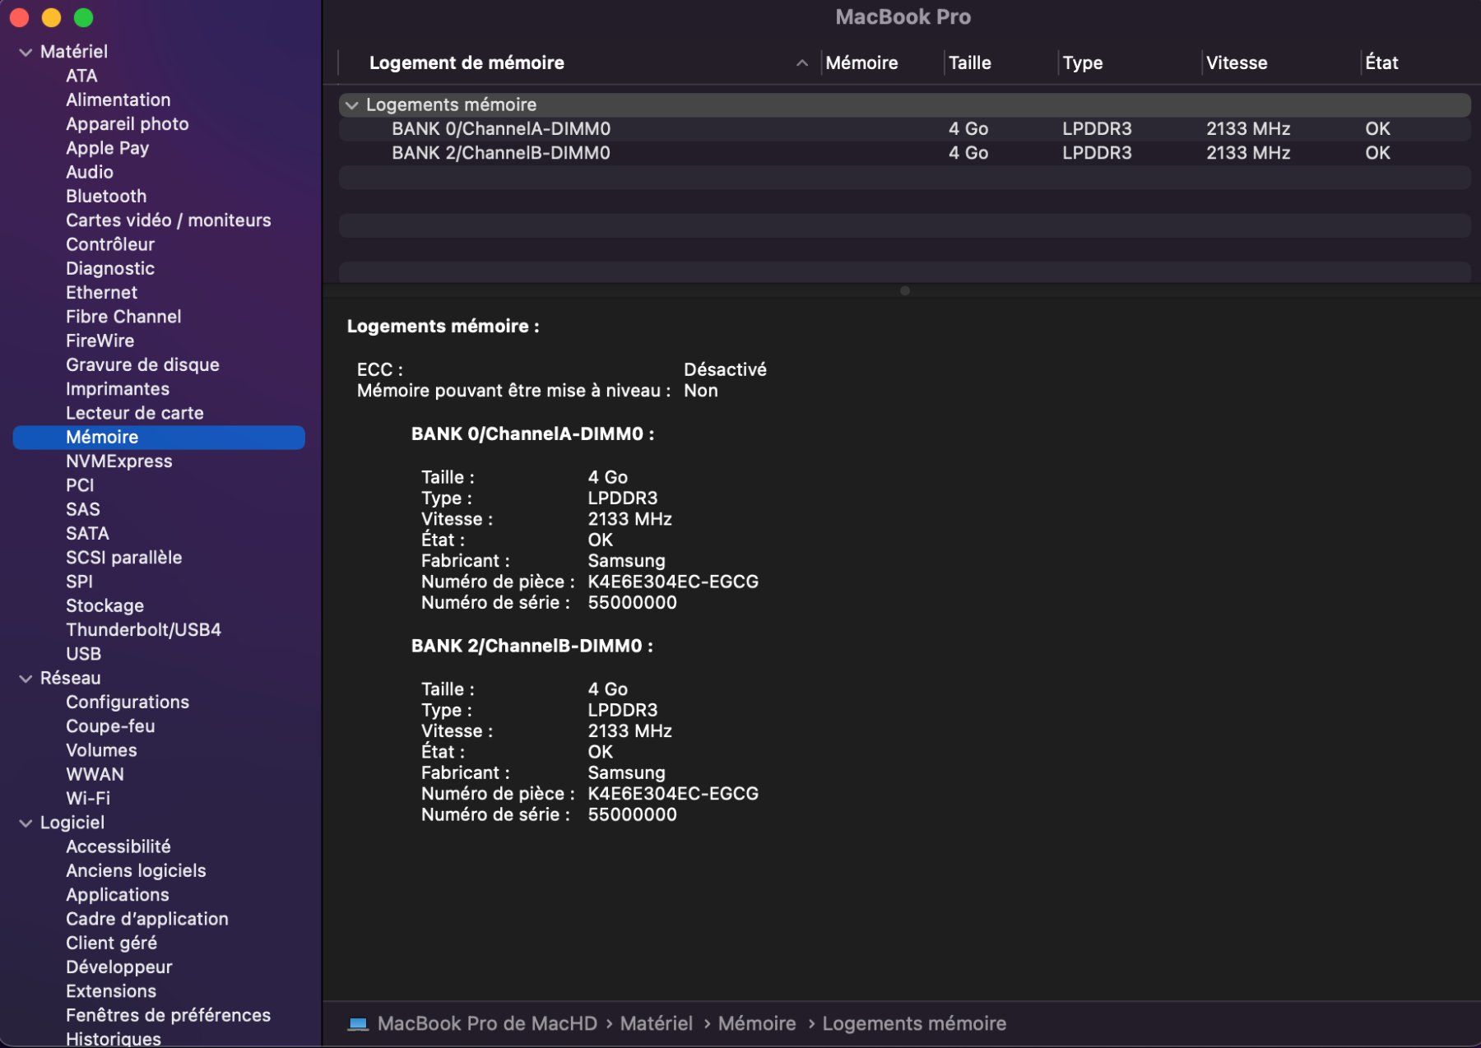Sort by the Mémoire column header
The height and width of the screenshot is (1048, 1481).
tap(861, 63)
